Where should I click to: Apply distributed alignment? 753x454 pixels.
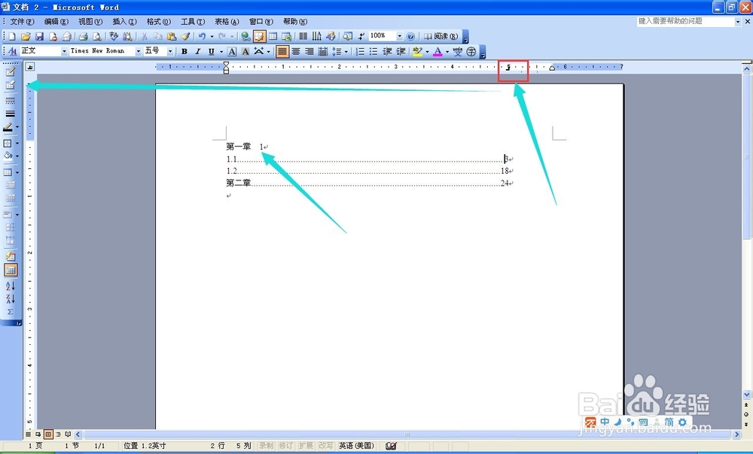coord(323,51)
